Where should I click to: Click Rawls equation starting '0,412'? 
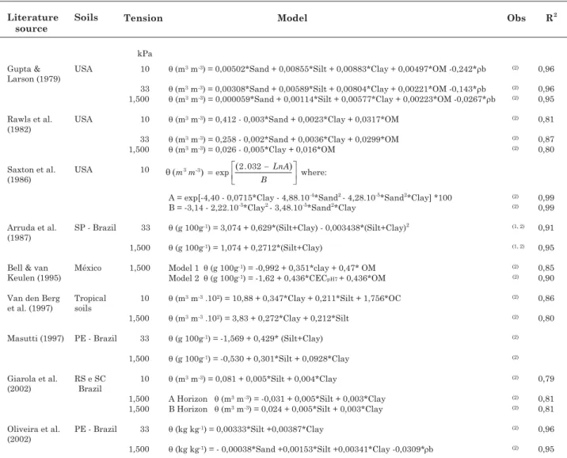click(283, 120)
